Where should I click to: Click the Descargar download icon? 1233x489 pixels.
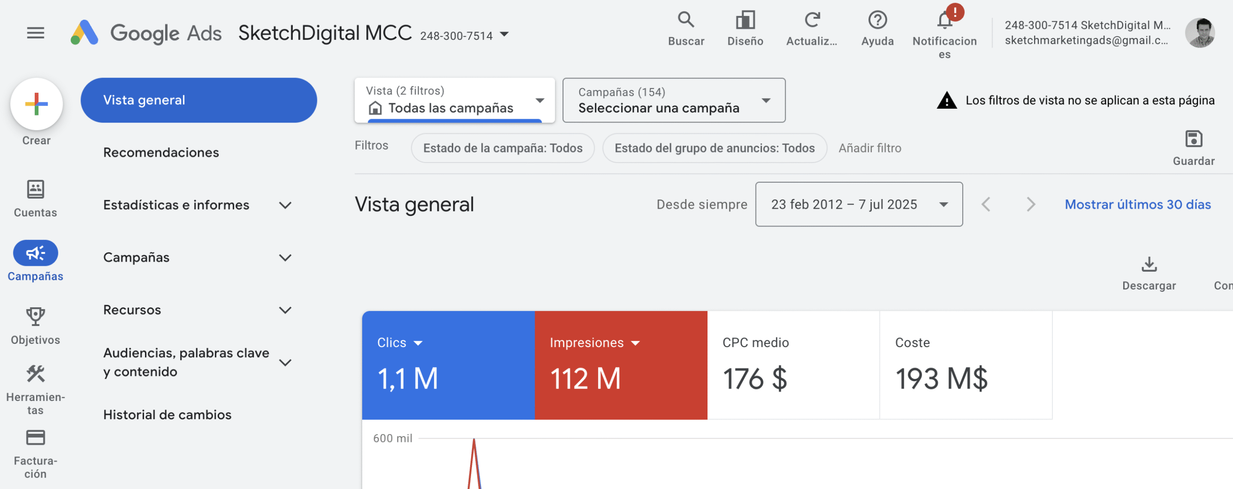[1149, 265]
